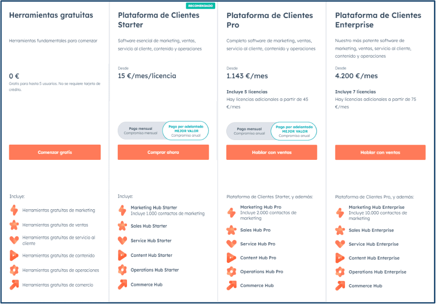Click the Herramientas gratuitas de comercio label

click(x=58, y=285)
